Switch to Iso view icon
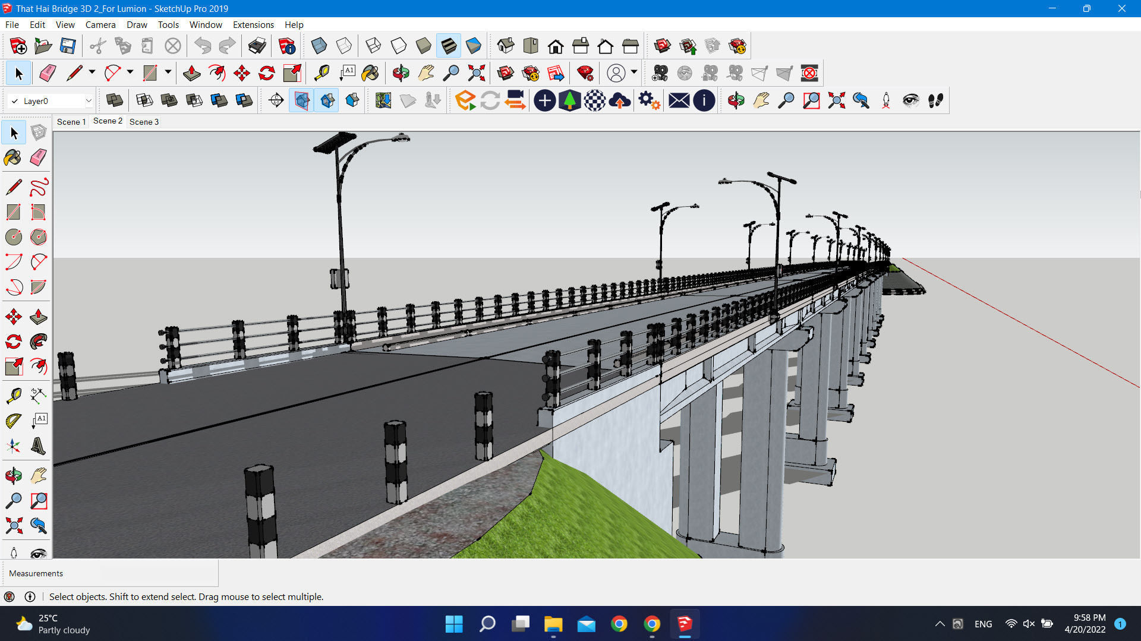This screenshot has height=641, width=1141. [505, 46]
